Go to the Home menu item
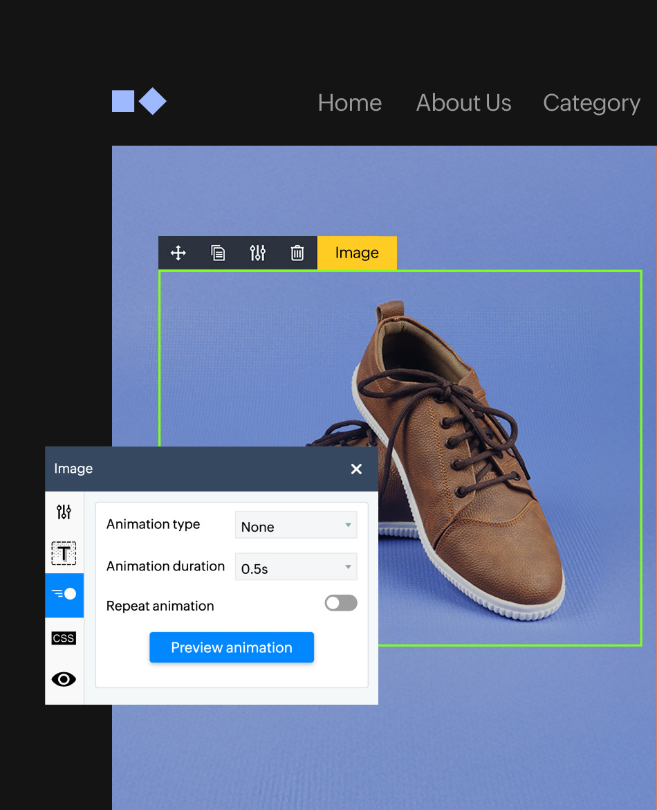657x810 pixels. pyautogui.click(x=349, y=103)
